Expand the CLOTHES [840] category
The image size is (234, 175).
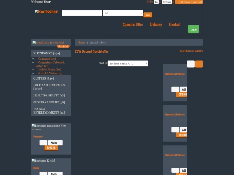click(51, 78)
